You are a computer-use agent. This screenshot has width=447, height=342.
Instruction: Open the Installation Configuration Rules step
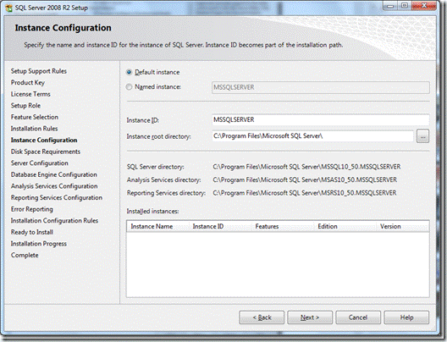coord(54,221)
